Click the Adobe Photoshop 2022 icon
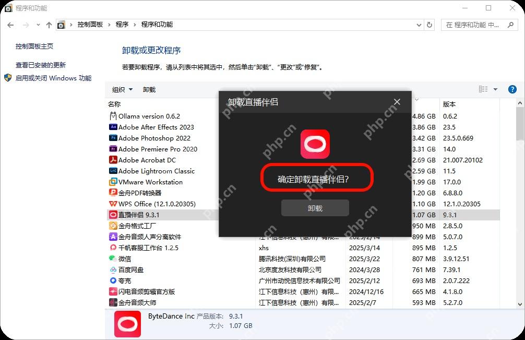This screenshot has height=340, width=525. (x=113, y=138)
